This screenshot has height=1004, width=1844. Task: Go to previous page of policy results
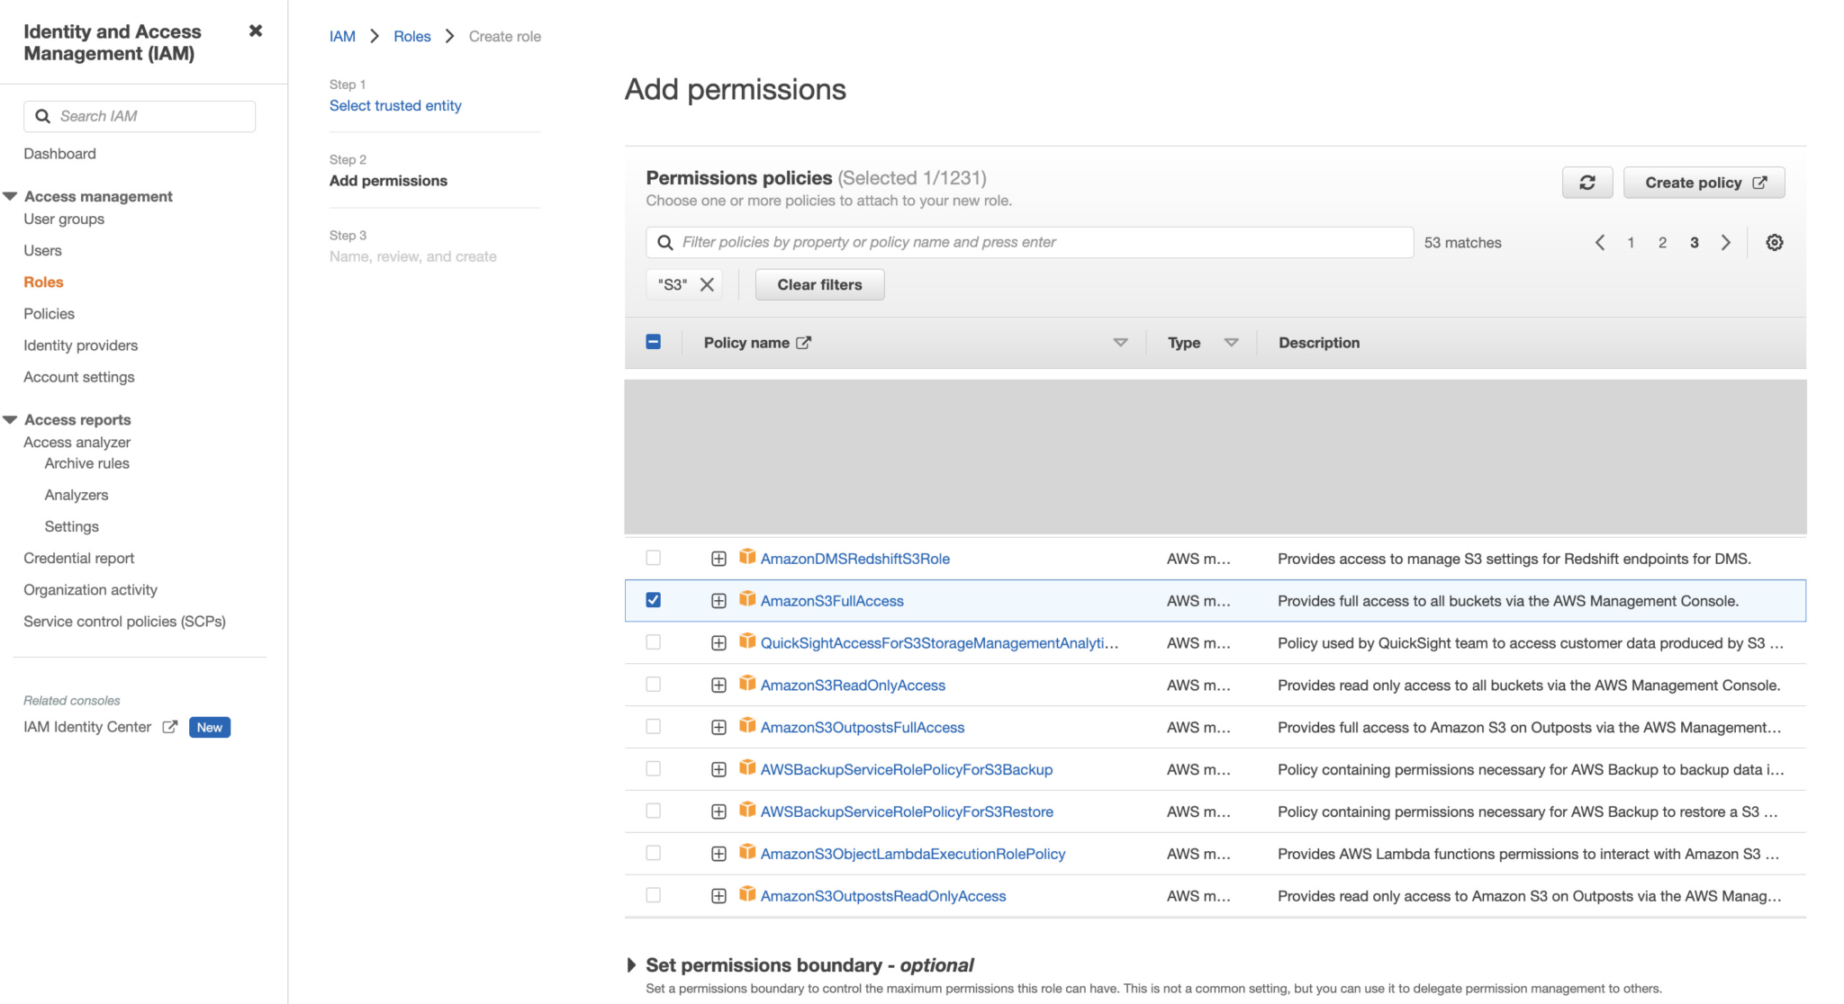tap(1600, 242)
